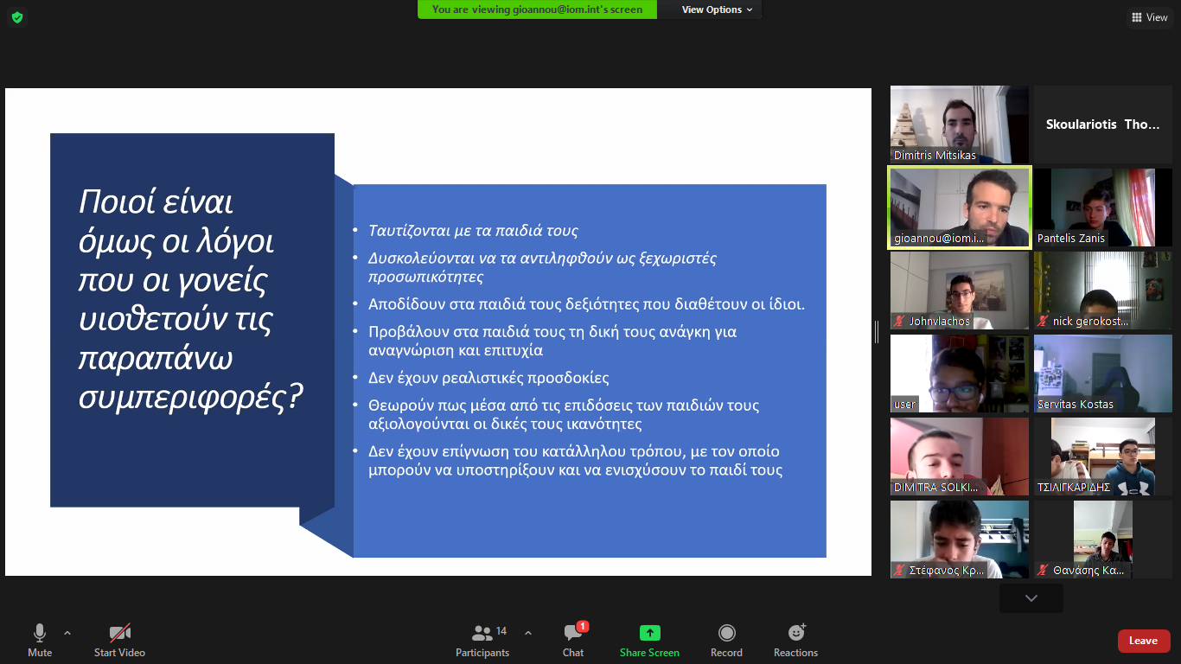Open the Reactions menu
The height and width of the screenshot is (664, 1181).
(x=795, y=633)
